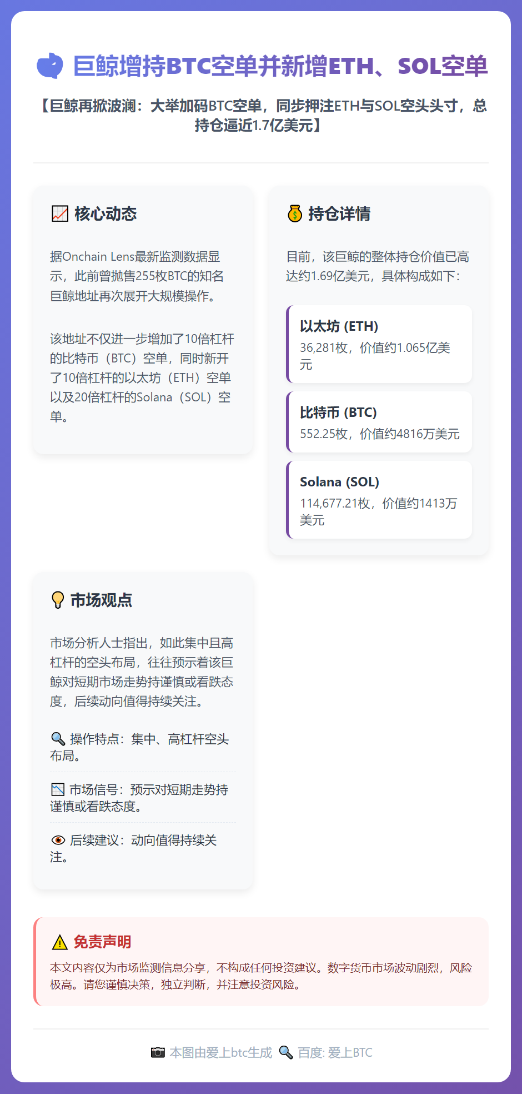Click the paragraph starting 目前，该巨鲸的整体持仓价值
The width and height of the screenshot is (522, 1094).
click(x=378, y=266)
